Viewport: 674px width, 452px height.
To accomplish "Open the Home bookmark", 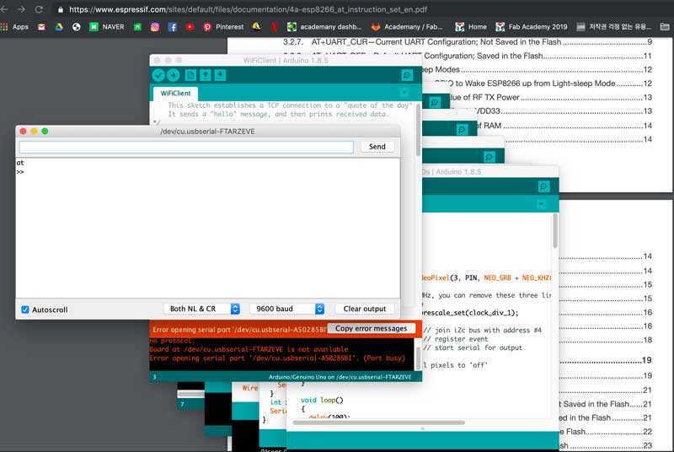I will 471,27.
